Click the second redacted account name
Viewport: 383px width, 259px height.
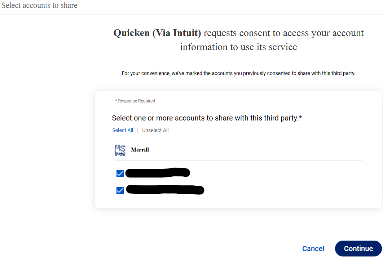[x=165, y=190]
